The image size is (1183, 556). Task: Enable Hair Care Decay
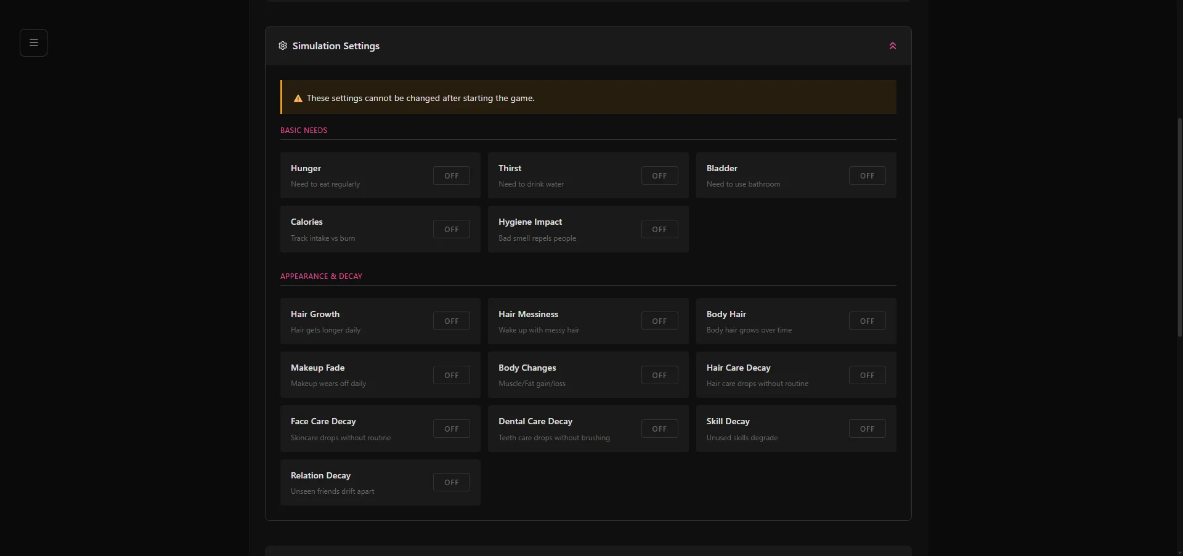(x=867, y=375)
